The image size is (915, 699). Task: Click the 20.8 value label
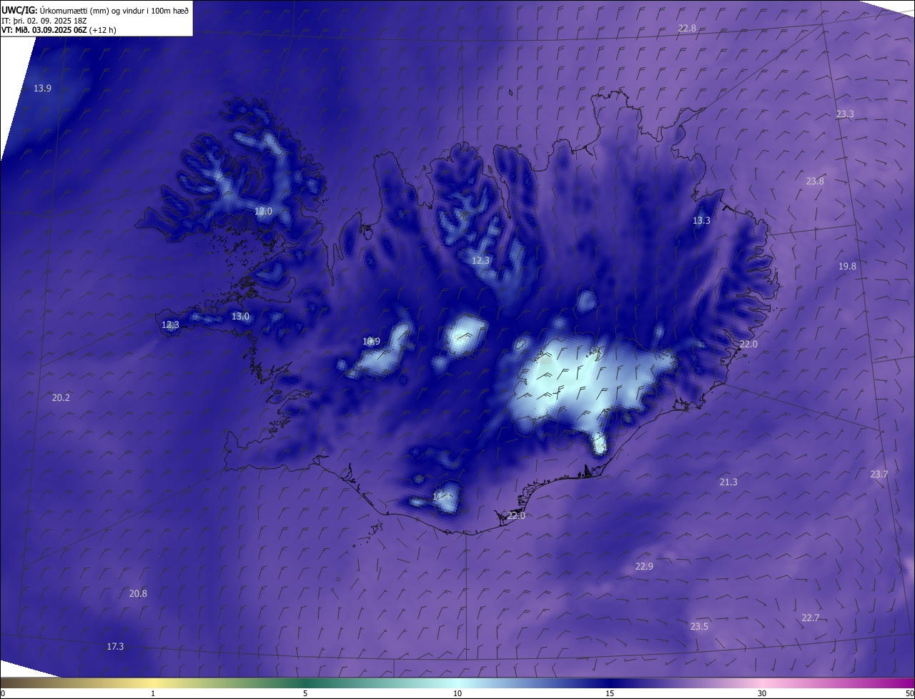138,593
